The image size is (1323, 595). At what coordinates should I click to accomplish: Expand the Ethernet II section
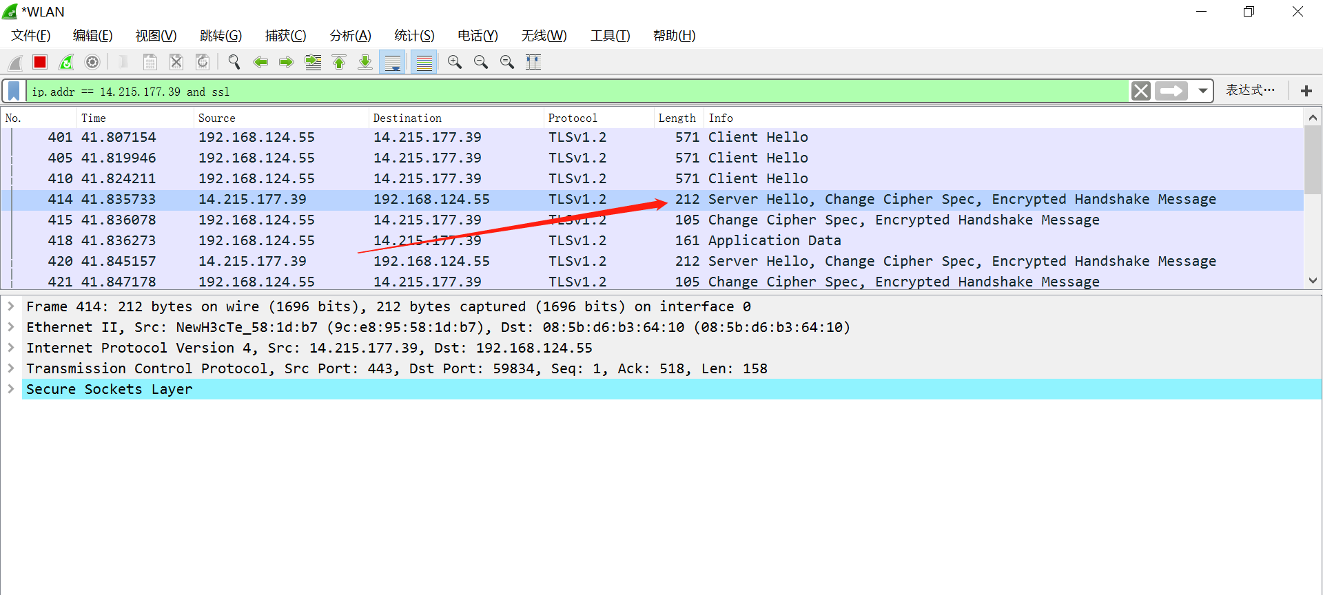click(11, 327)
